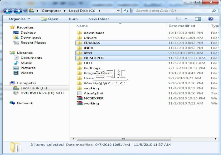Click the Forward navigation arrow
The image size is (221, 155).
tap(18, 11)
